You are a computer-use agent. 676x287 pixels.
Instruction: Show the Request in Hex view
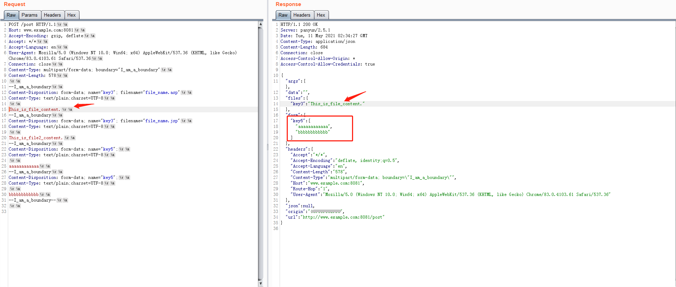tap(72, 15)
